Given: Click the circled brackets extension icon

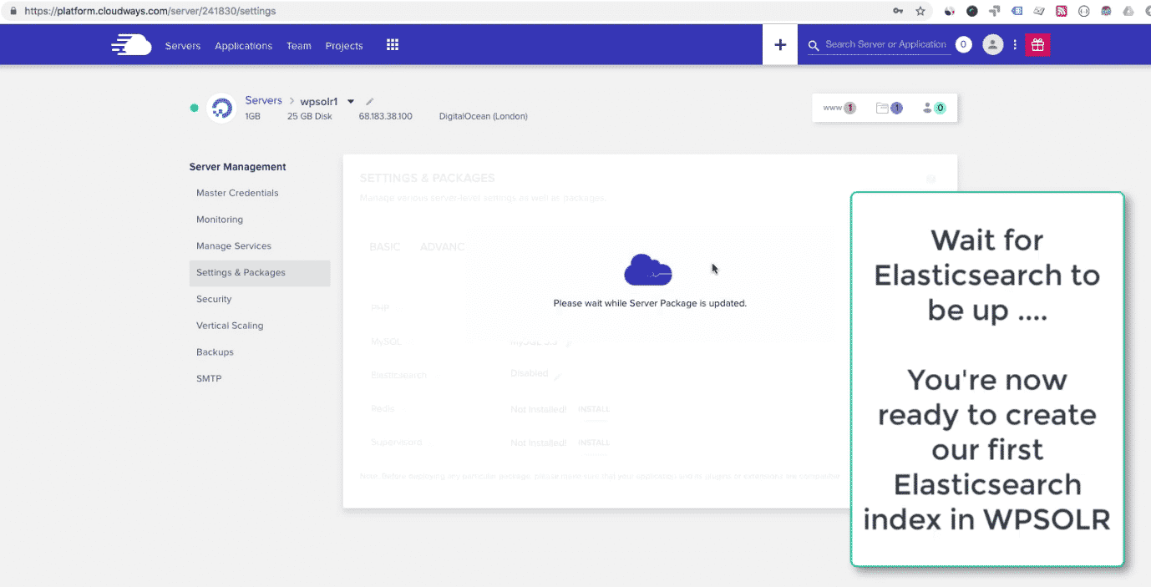Looking at the screenshot, I should 1083,12.
